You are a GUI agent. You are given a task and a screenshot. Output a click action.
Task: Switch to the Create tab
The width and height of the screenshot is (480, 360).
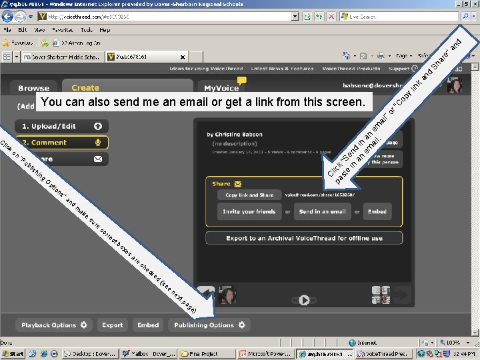click(x=85, y=87)
